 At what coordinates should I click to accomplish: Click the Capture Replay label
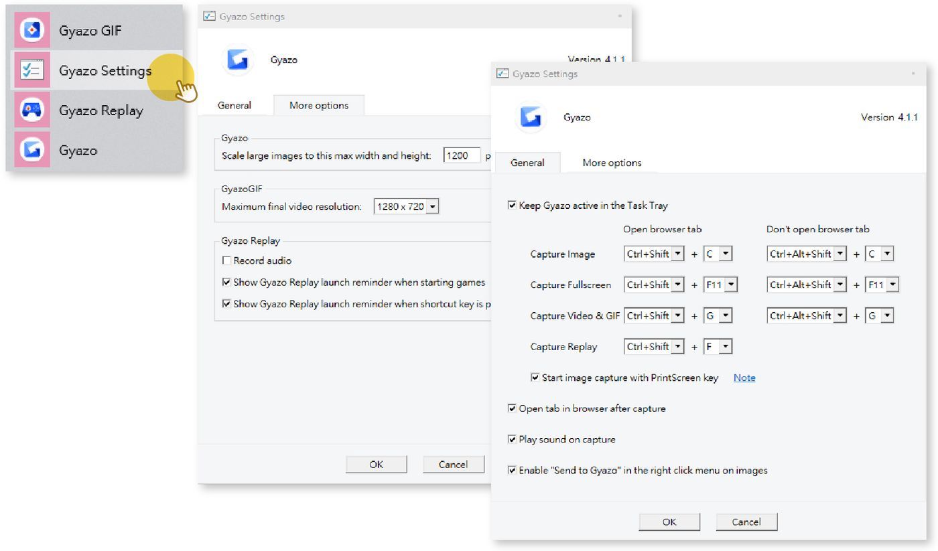(563, 347)
